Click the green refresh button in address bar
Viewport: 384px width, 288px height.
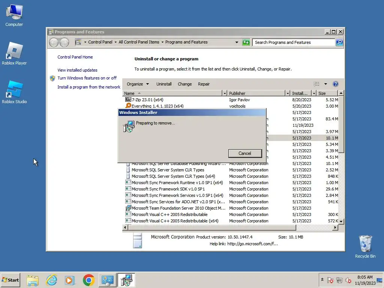[246, 42]
